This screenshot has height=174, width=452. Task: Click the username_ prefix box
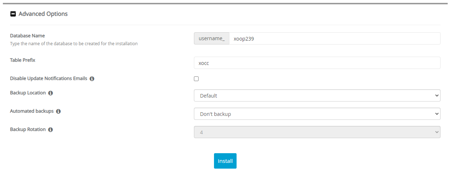coord(211,39)
